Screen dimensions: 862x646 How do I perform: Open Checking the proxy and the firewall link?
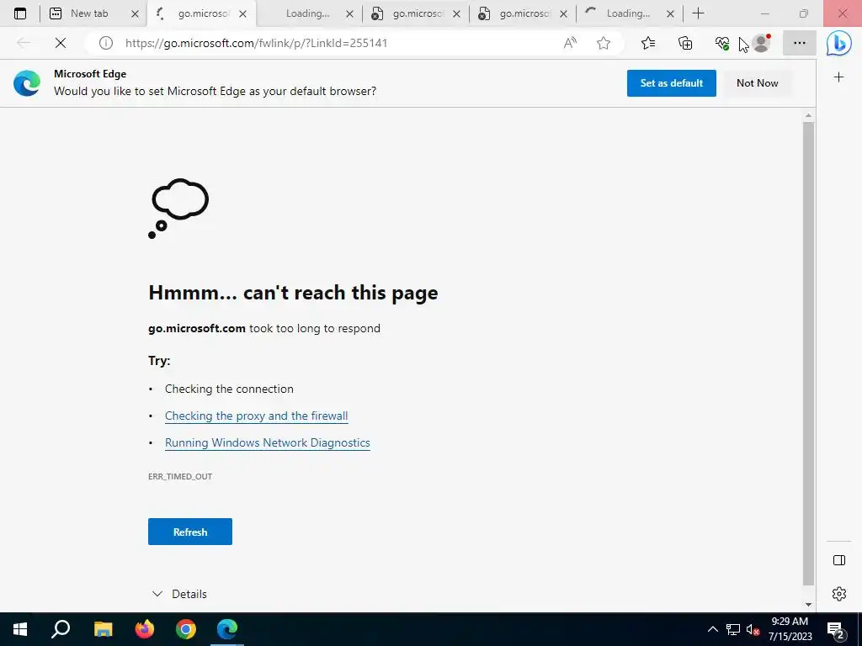pyautogui.click(x=256, y=416)
